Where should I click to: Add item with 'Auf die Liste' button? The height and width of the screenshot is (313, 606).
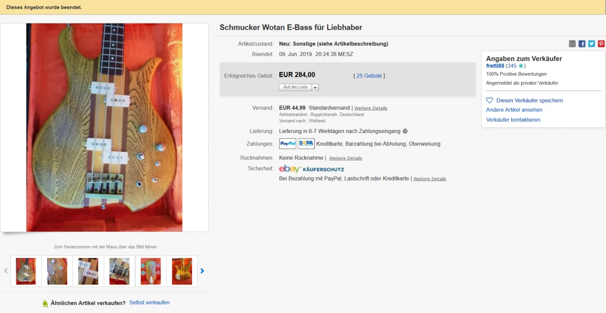pyautogui.click(x=295, y=87)
